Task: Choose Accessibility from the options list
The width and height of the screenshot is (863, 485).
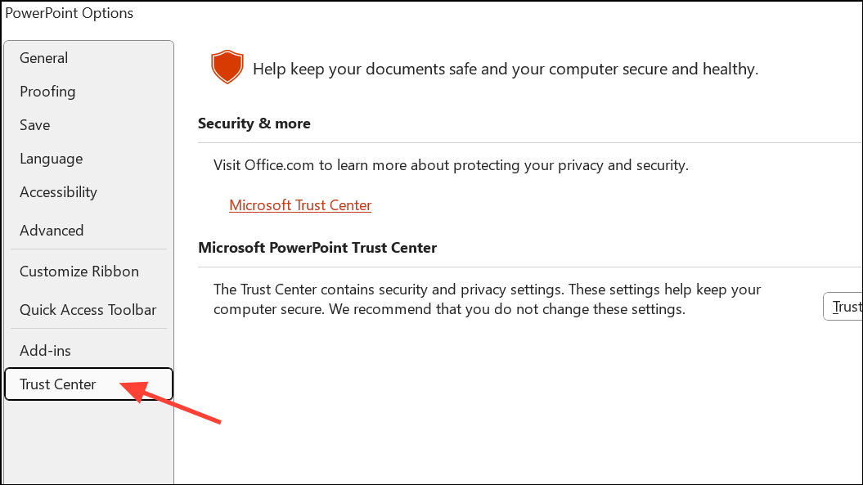Action: [x=58, y=192]
